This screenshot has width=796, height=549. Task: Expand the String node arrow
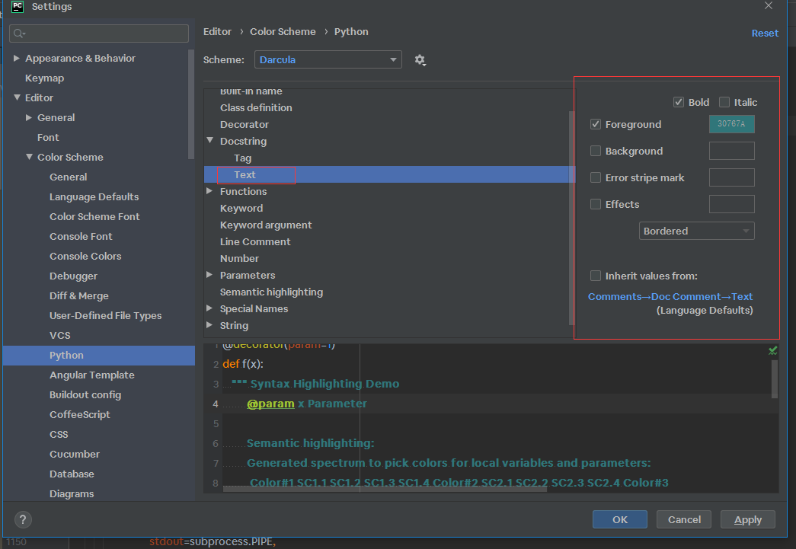tap(209, 324)
